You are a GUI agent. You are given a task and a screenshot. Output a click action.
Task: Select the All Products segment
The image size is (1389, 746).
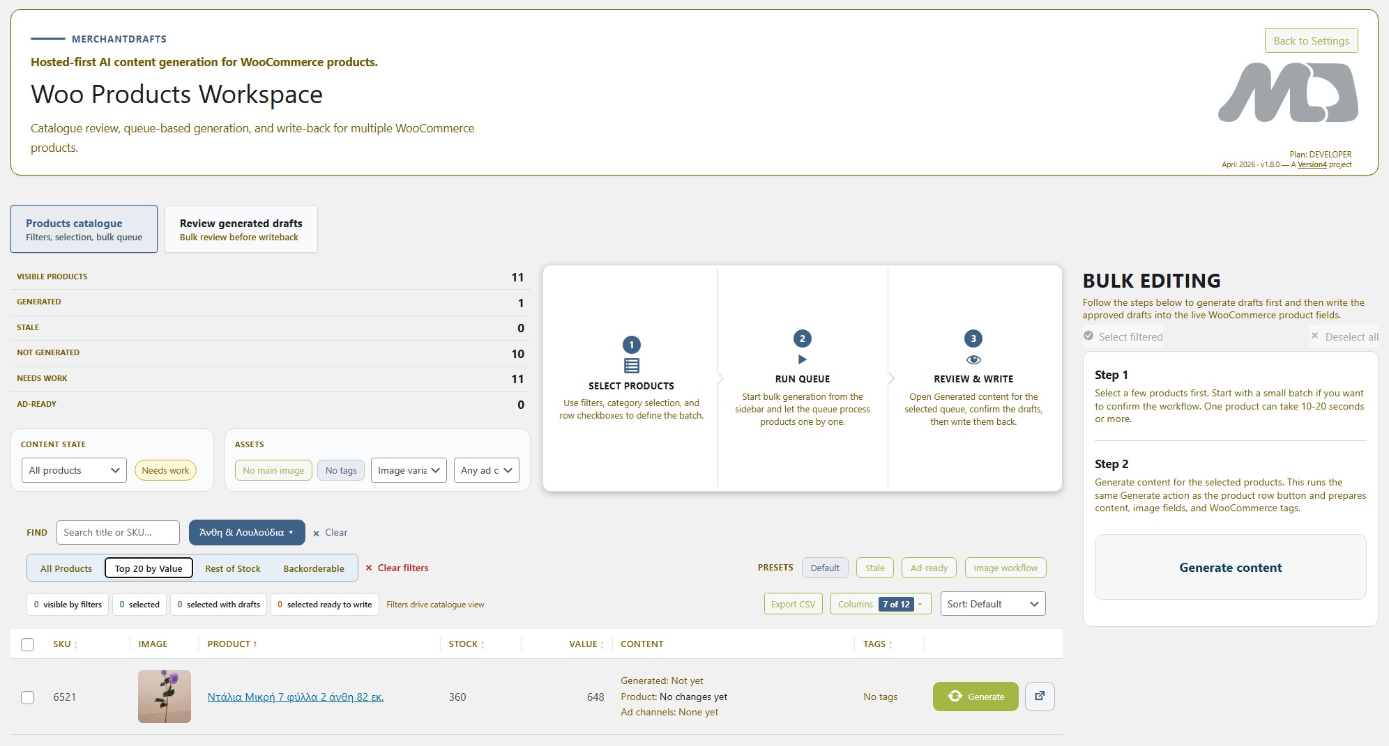point(66,568)
